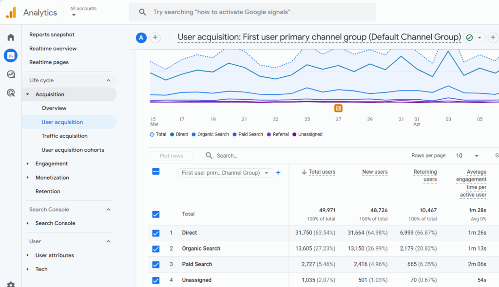Click the Home icon in left rail
The height and width of the screenshot is (287, 499).
coord(11,37)
